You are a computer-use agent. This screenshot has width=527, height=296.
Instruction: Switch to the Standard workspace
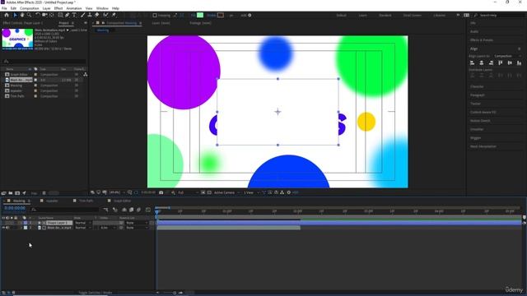click(x=385, y=16)
